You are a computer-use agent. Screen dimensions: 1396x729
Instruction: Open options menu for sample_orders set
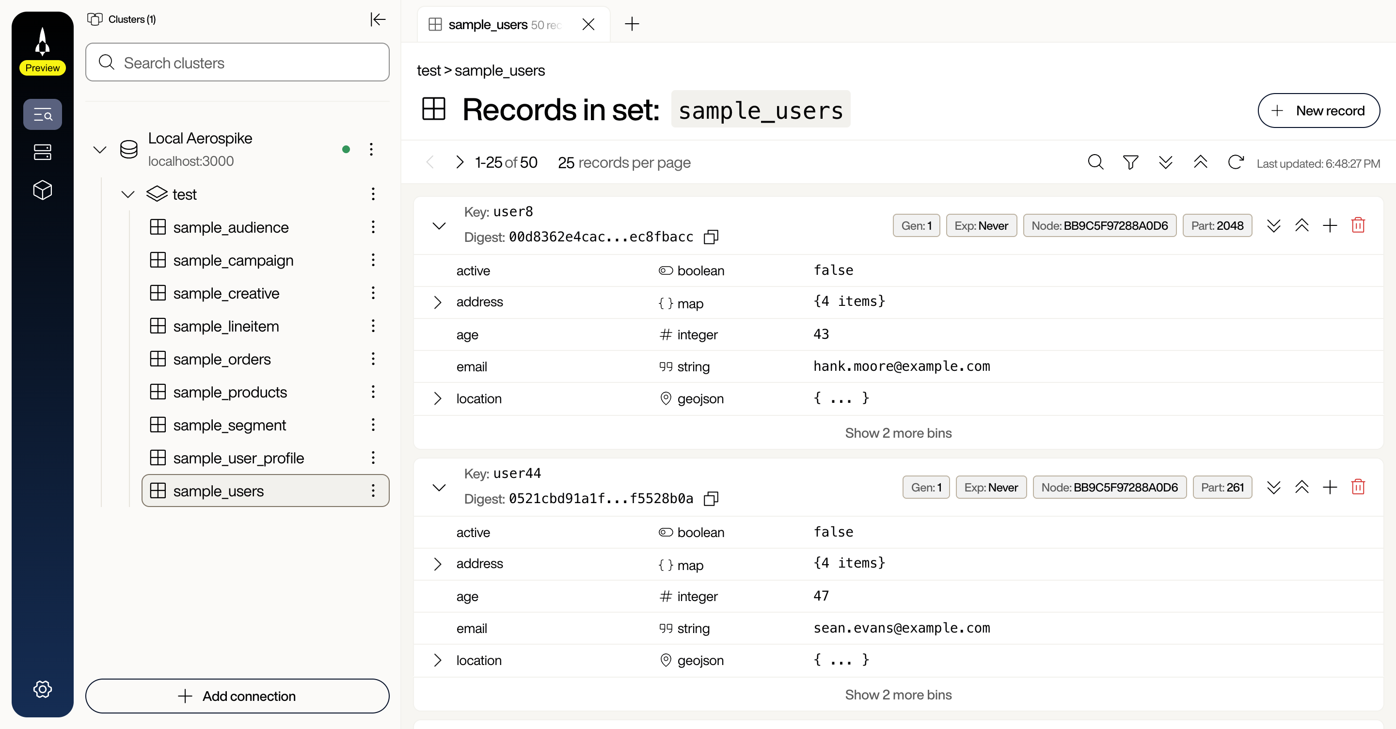[x=373, y=359]
